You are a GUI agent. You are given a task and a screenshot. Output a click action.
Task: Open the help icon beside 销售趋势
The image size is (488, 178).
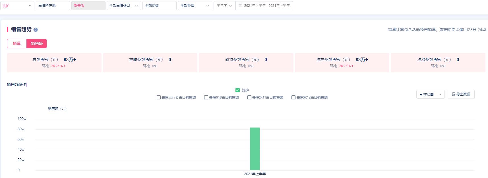(x=36, y=30)
